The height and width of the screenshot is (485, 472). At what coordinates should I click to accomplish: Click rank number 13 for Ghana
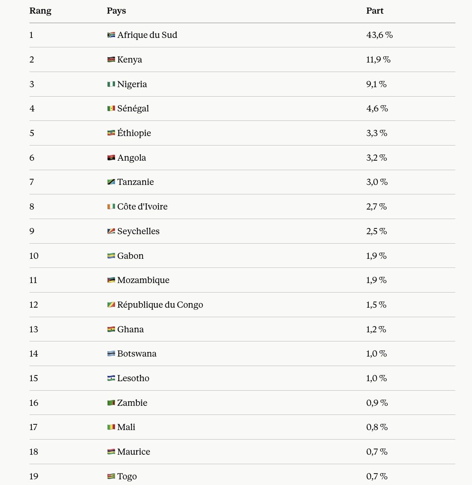34,329
